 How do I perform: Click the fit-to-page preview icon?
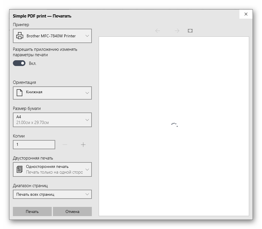pyautogui.click(x=190, y=31)
